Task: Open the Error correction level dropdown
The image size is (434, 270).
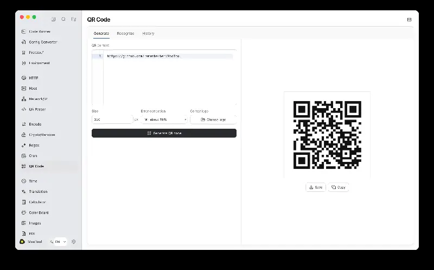Action: tap(164, 120)
